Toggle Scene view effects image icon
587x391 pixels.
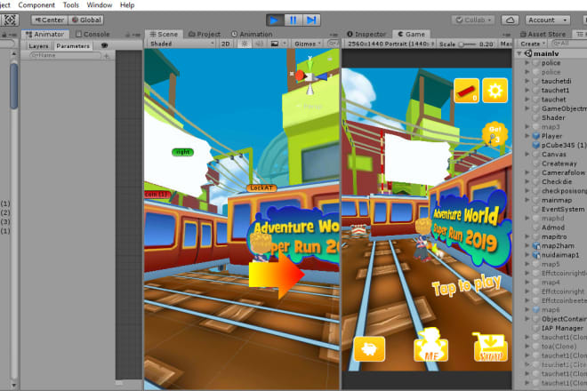tap(275, 44)
